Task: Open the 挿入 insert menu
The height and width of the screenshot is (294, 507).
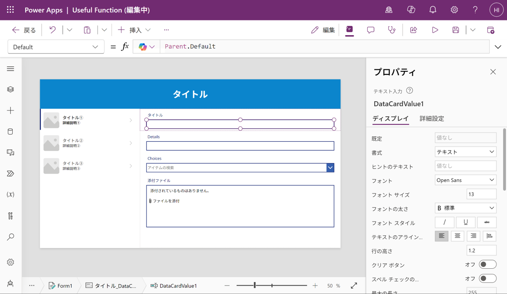Action: coord(134,30)
